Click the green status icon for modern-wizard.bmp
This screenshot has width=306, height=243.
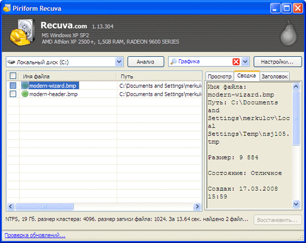[25, 85]
